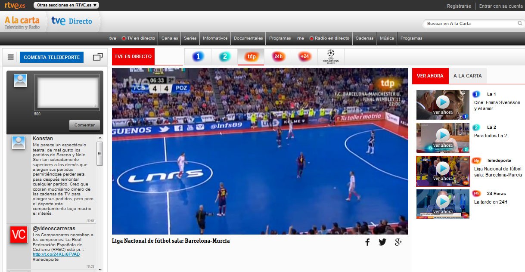Viewport: 525px width, 272px height.
Task: Open the A la carta logo
Action: tap(22, 22)
